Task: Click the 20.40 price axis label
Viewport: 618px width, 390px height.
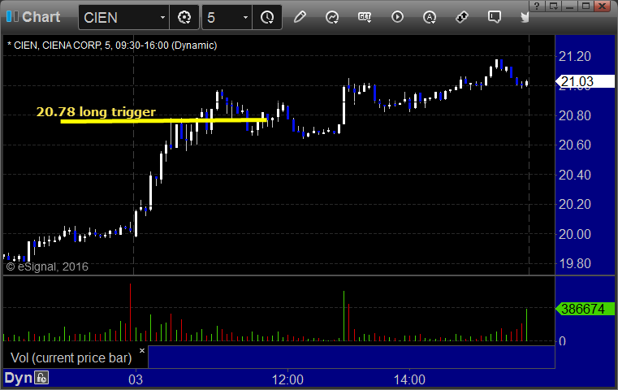Action: point(575,175)
